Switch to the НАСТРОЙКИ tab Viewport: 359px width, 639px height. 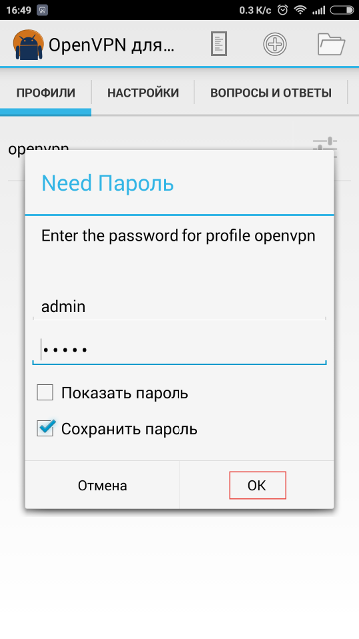(x=143, y=93)
